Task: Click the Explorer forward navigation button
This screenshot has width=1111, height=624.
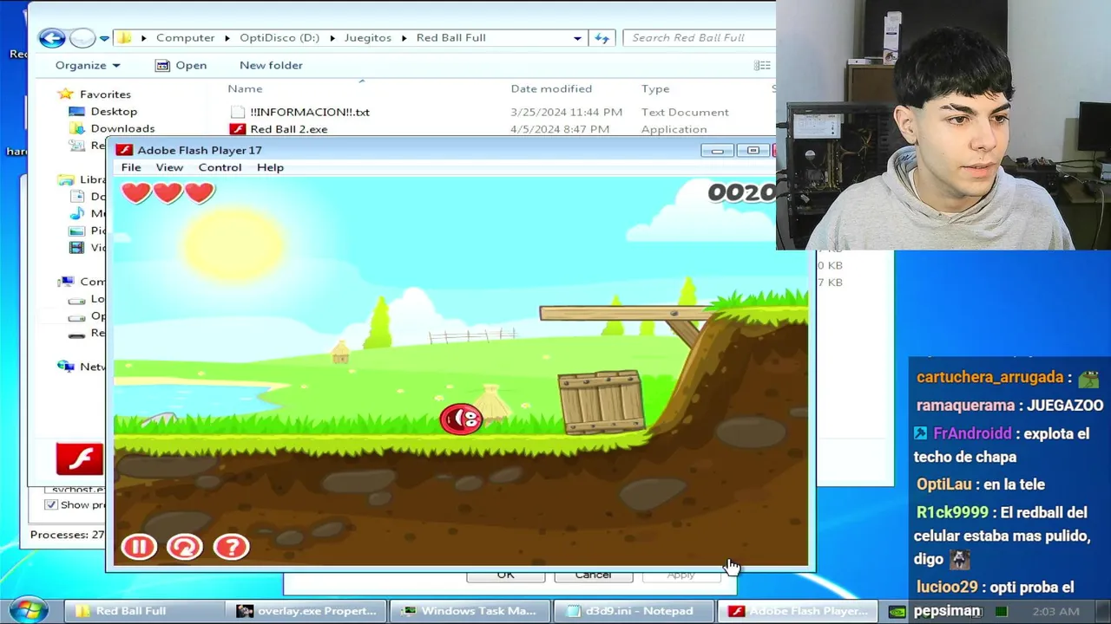Action: click(82, 37)
